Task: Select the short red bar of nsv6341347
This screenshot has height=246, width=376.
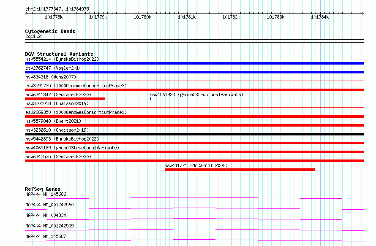Action: point(65,99)
